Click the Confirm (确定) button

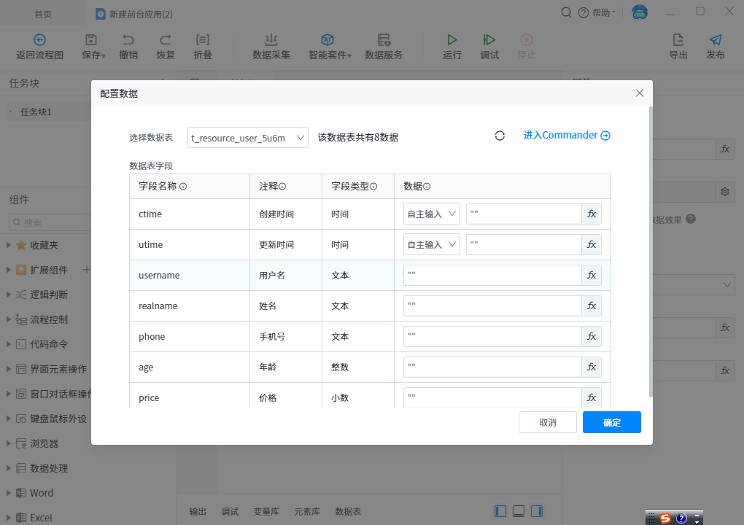point(611,423)
